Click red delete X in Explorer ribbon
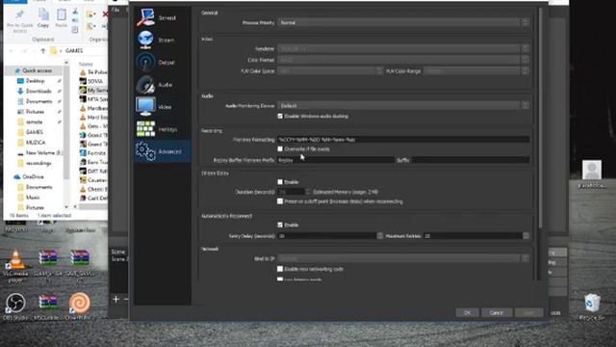The width and height of the screenshot is (616, 347). pos(105,14)
